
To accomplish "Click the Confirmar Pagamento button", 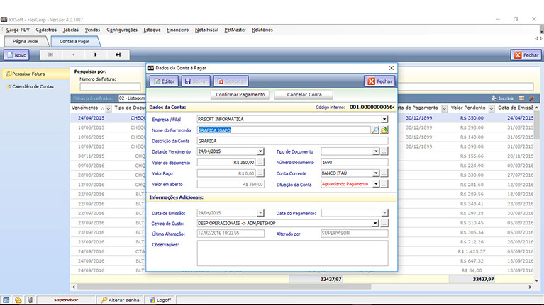I will (x=240, y=95).
